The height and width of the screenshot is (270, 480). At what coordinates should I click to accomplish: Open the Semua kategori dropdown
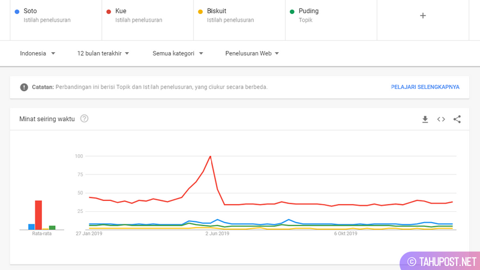point(178,53)
